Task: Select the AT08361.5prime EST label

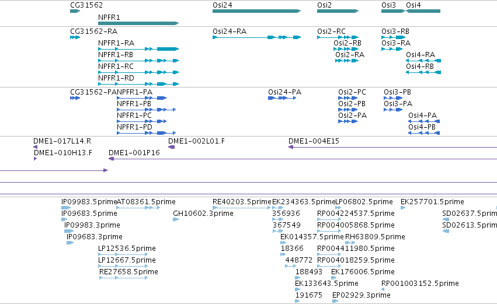Action: pos(146,202)
